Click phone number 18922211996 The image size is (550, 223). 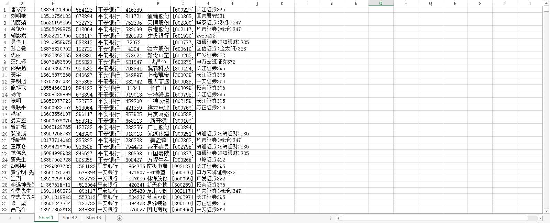click(x=53, y=36)
